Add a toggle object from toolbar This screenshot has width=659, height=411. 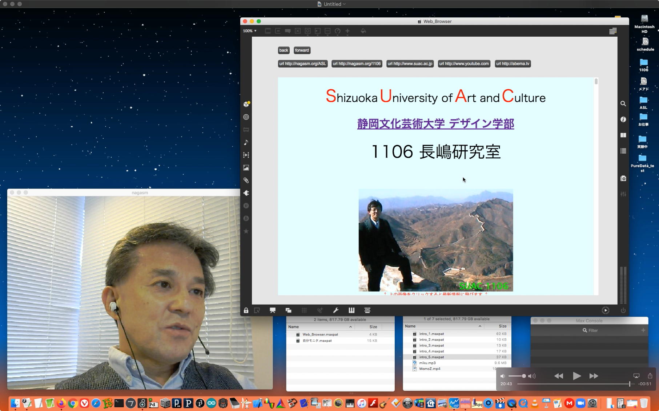[x=298, y=31]
